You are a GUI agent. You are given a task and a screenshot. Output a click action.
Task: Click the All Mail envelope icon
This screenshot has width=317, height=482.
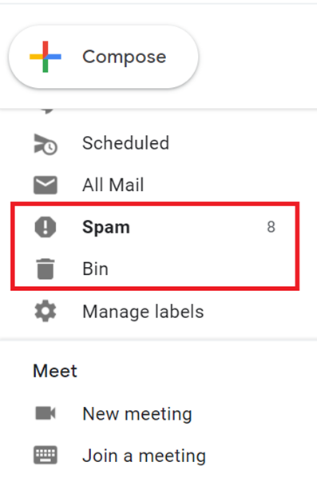tap(46, 185)
